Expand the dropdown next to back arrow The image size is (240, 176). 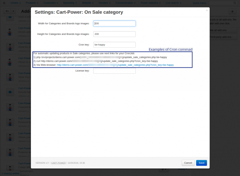point(13,11)
